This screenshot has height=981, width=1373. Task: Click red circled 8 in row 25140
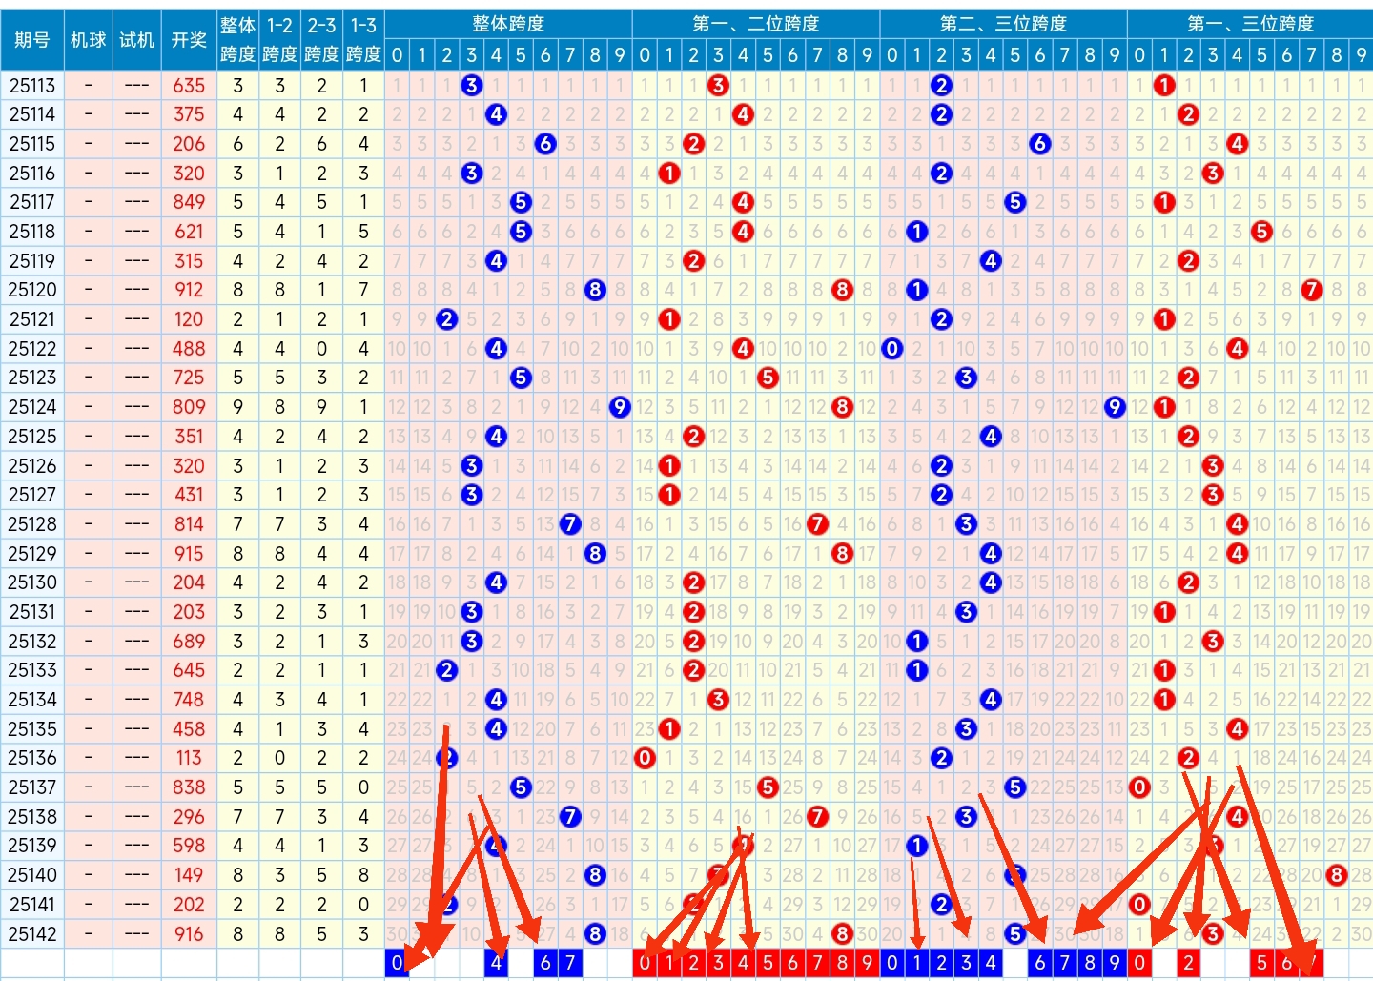point(1337,875)
